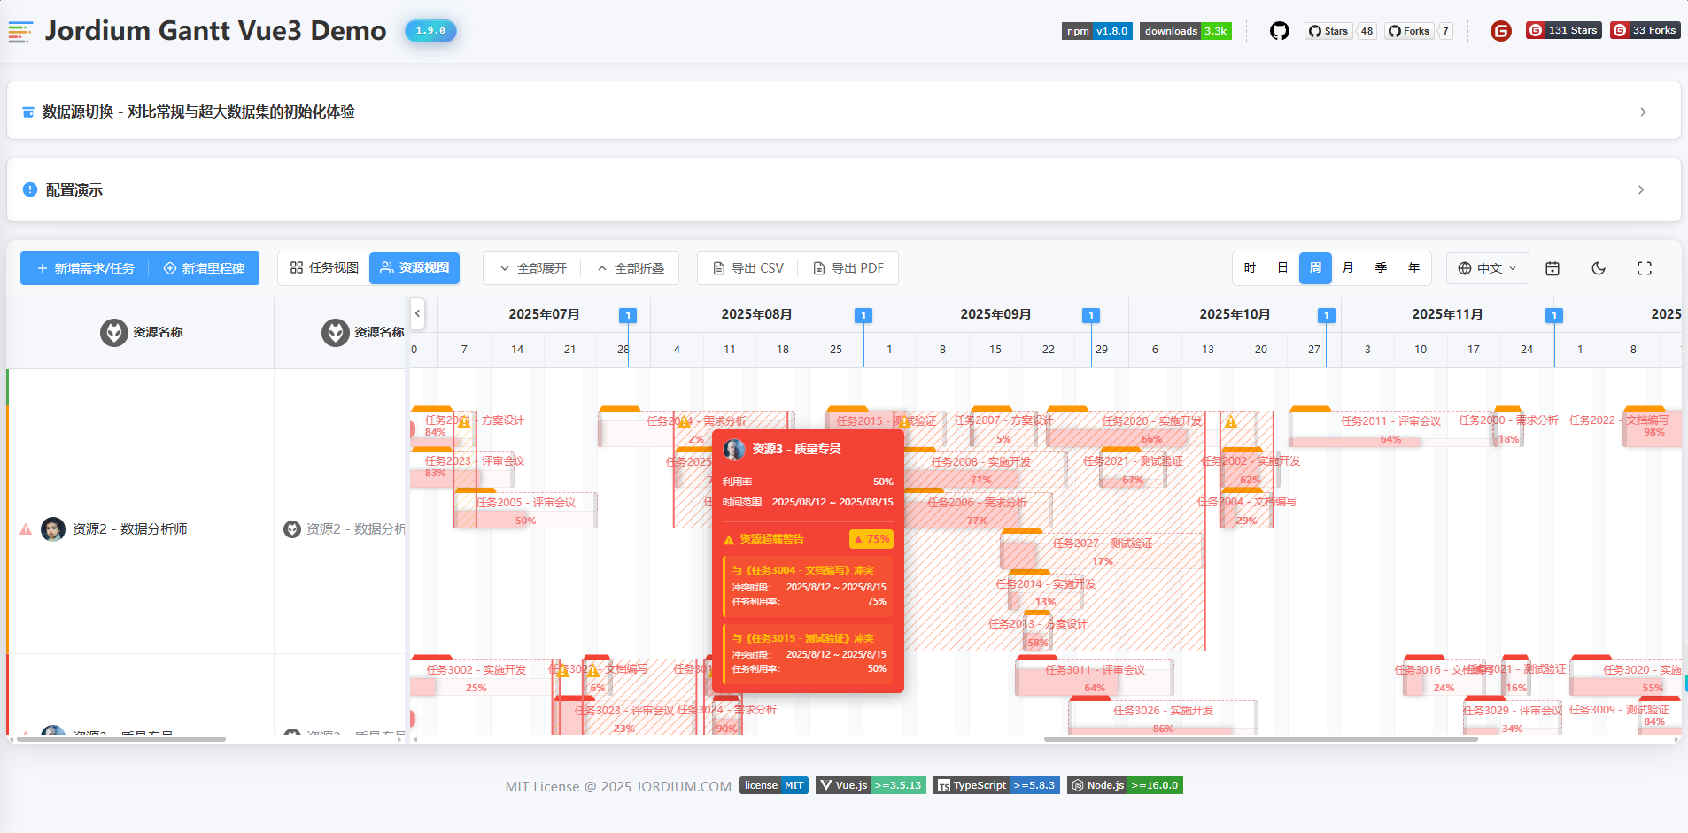Screen dimensions: 1688x833
Task: Export data with 导出 CSV
Action: (748, 268)
